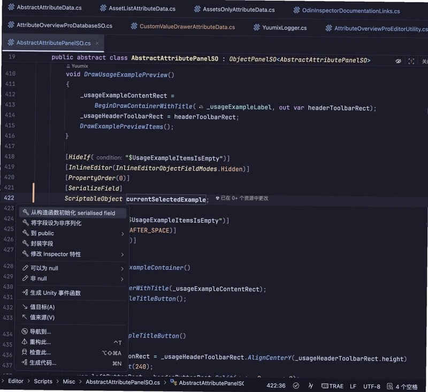
Task: Click compass icon beside '导航到...'
Action: [25, 331]
